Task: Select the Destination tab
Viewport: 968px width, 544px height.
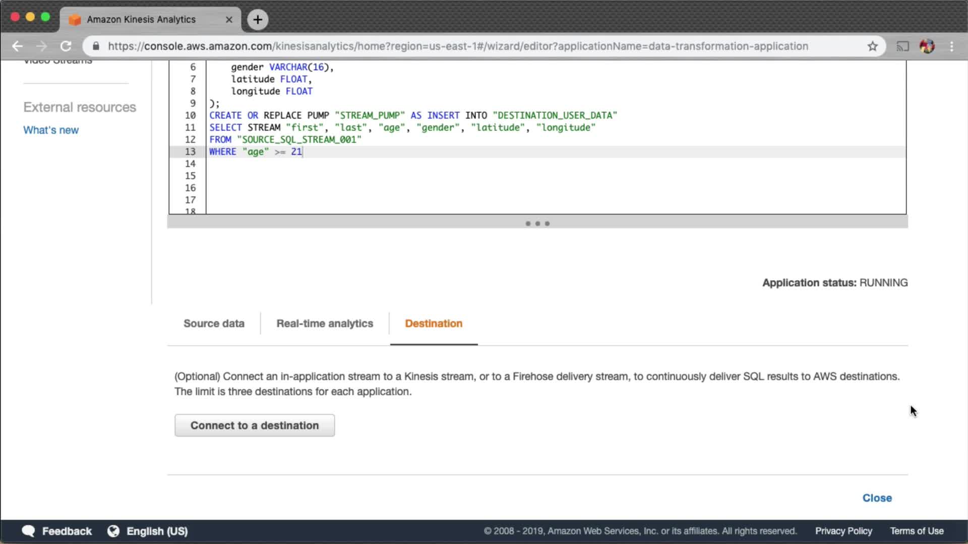Action: 434,323
